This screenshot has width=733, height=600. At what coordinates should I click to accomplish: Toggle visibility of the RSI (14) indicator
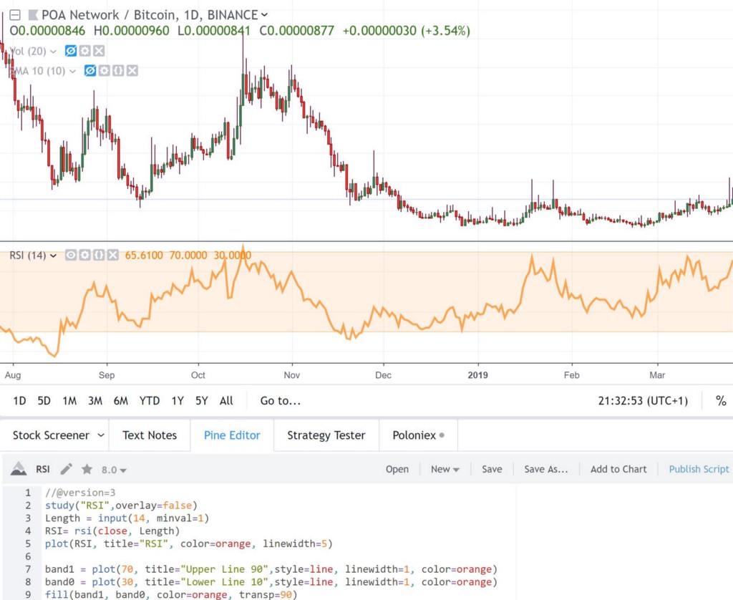pyautogui.click(x=71, y=255)
